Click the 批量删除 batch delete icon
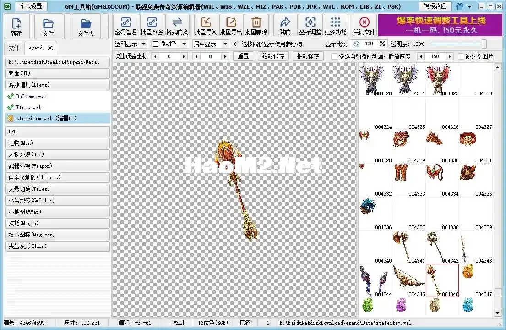The image size is (506, 330). coord(256,26)
